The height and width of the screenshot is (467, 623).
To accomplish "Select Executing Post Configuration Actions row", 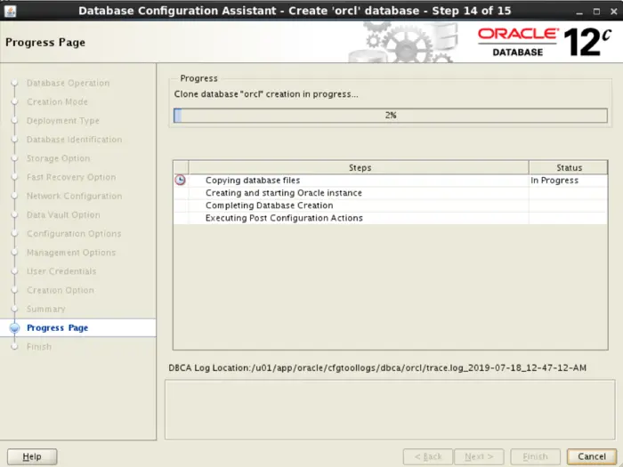I will 391,218.
